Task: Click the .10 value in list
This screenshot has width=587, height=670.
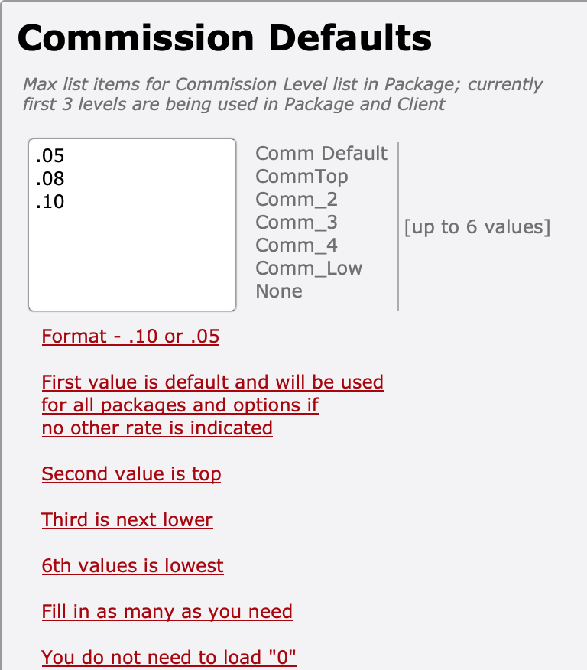Action: [x=50, y=203]
